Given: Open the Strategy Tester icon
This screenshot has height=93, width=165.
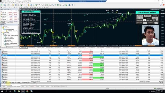Looking at the screenshot, I should pos(18,5).
